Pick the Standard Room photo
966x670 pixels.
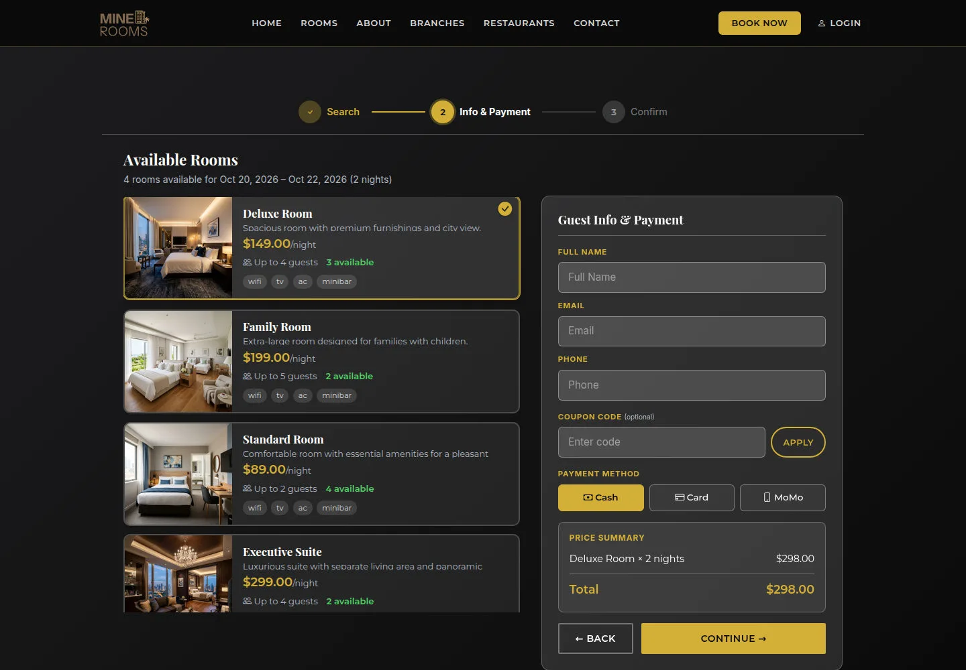178,474
